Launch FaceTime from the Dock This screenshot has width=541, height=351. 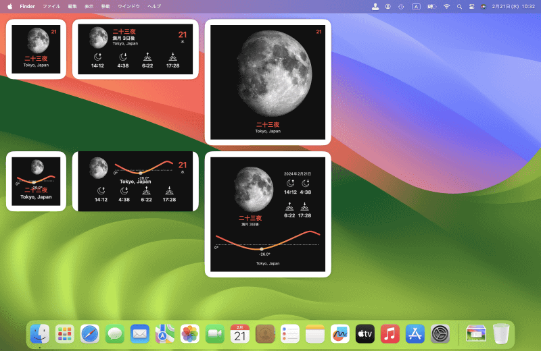(215, 333)
